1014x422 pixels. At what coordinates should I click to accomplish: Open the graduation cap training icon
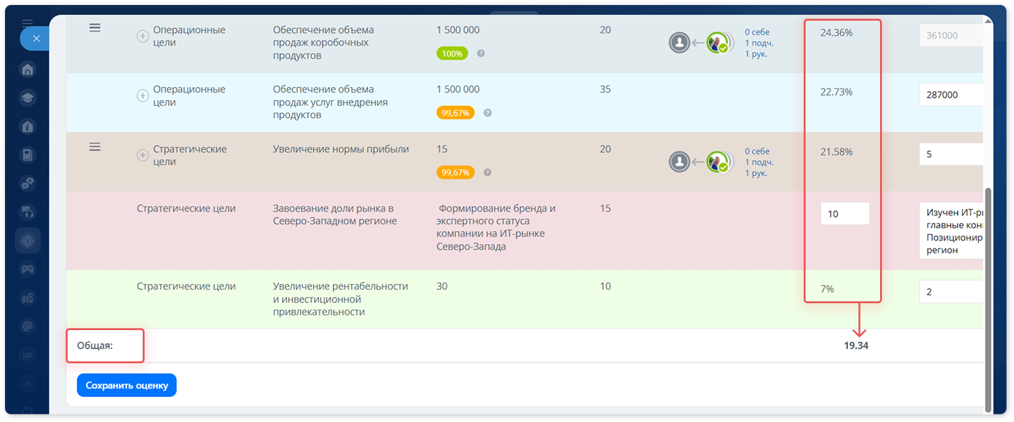[x=28, y=98]
